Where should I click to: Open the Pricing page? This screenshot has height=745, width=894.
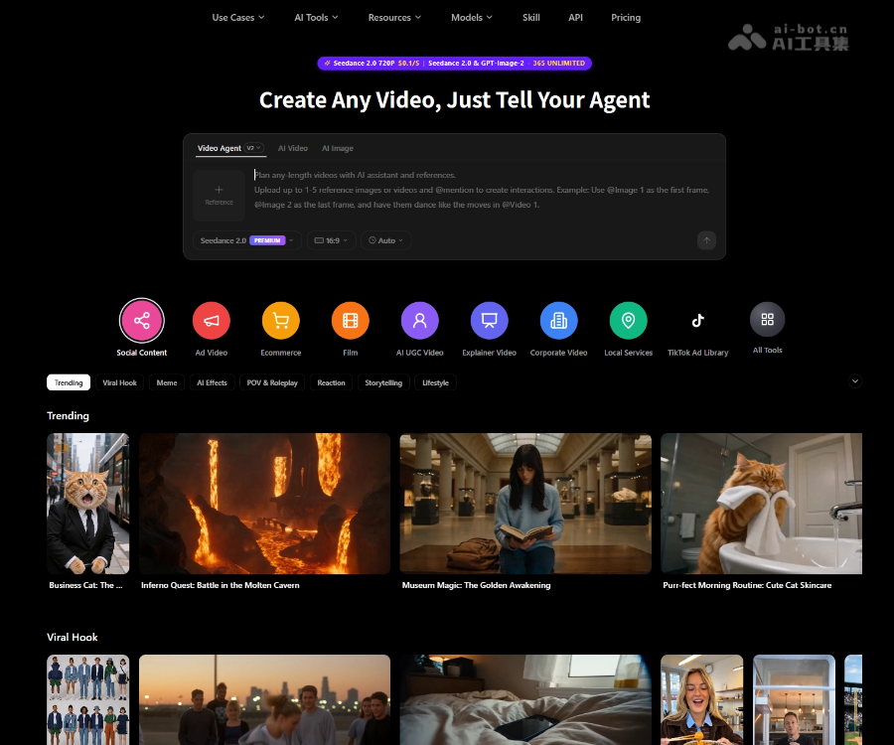tap(626, 18)
